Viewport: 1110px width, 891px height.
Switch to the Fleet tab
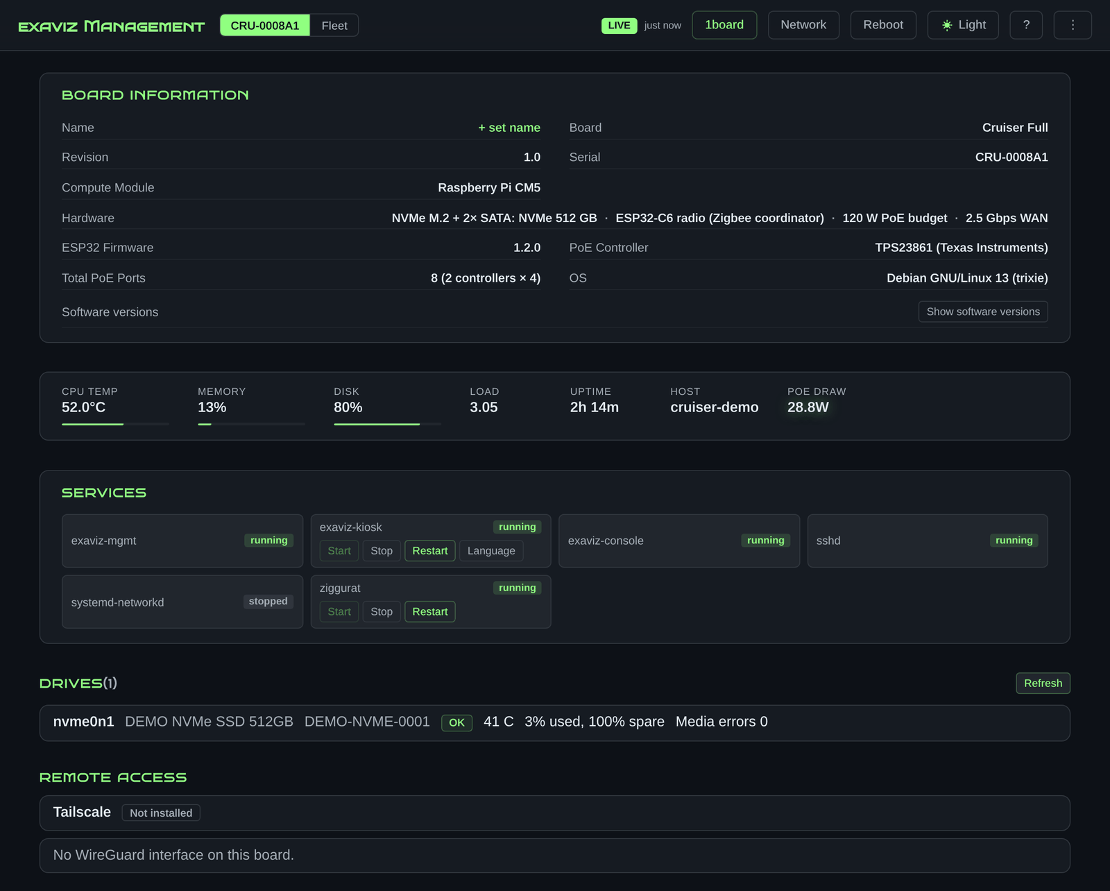334,25
